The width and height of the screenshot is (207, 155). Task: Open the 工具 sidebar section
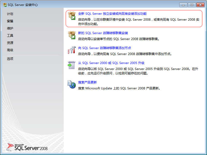[x=10, y=35]
